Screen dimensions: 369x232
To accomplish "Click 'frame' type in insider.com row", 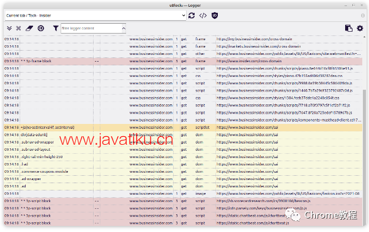I will point(200,61).
